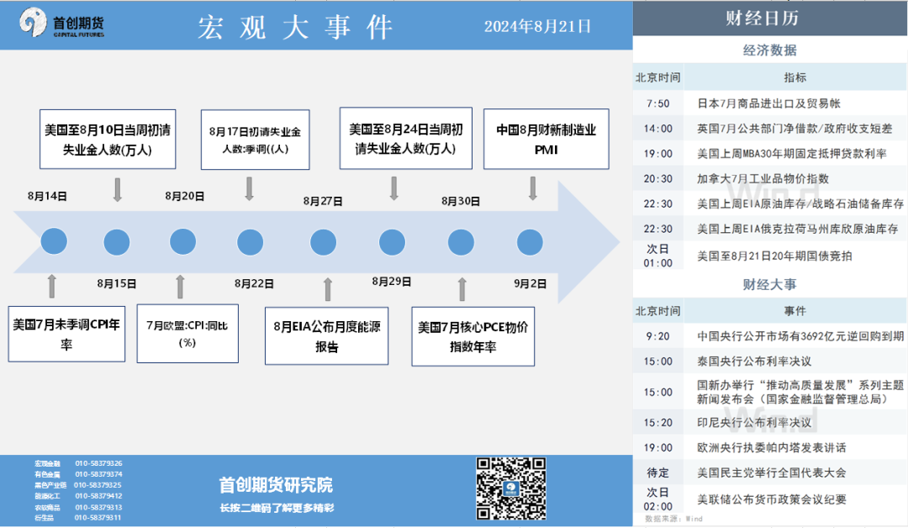Image resolution: width=908 pixels, height=528 pixels.
Task: Select the 印尼央行公布利率决议 row
Action: (769, 423)
